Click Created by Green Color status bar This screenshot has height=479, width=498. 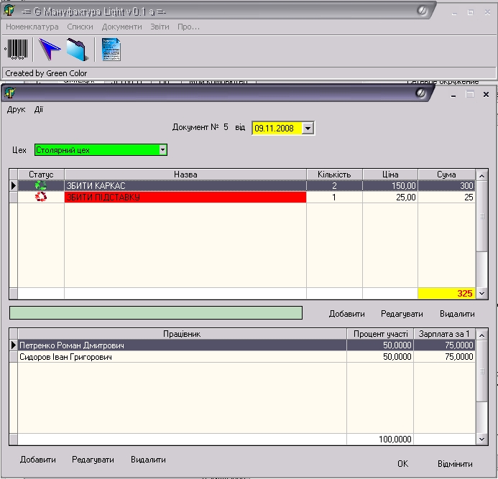249,73
